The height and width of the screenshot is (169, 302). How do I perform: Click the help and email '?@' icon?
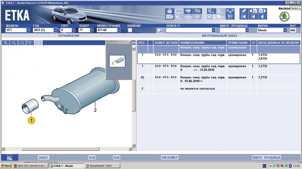point(197,11)
